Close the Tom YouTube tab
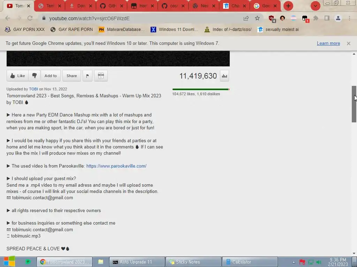Screen dimensions: 357x267 [29, 6]
